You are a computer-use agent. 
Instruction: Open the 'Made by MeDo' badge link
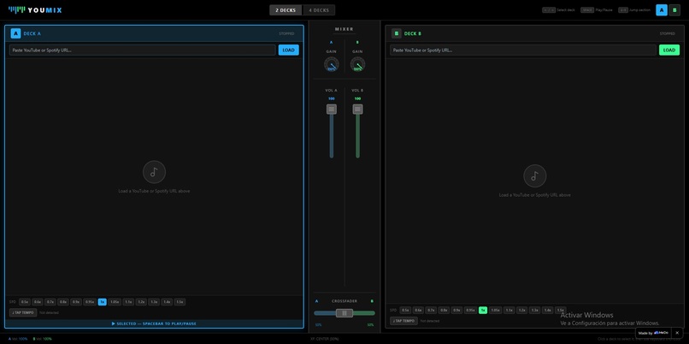653,333
